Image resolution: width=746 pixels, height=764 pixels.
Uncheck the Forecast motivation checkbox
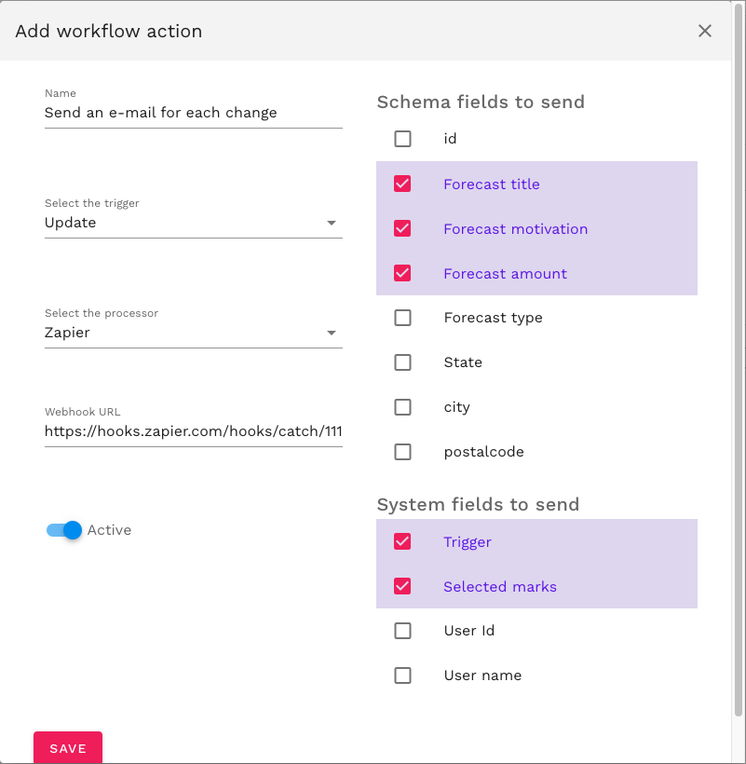[402, 228]
